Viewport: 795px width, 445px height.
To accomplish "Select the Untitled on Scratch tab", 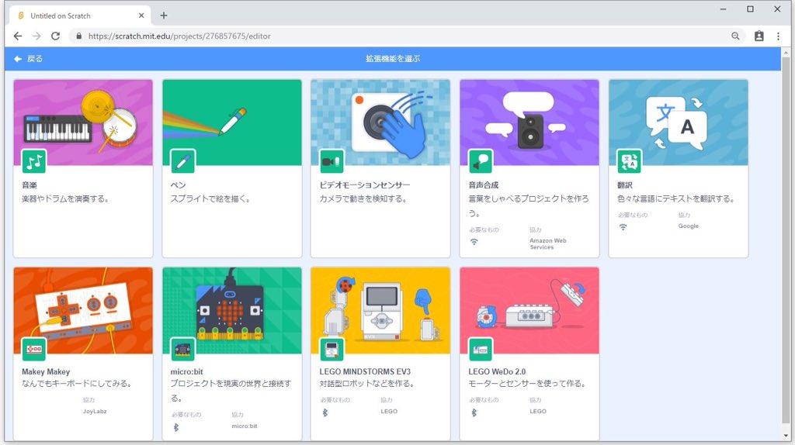I will pos(80,16).
